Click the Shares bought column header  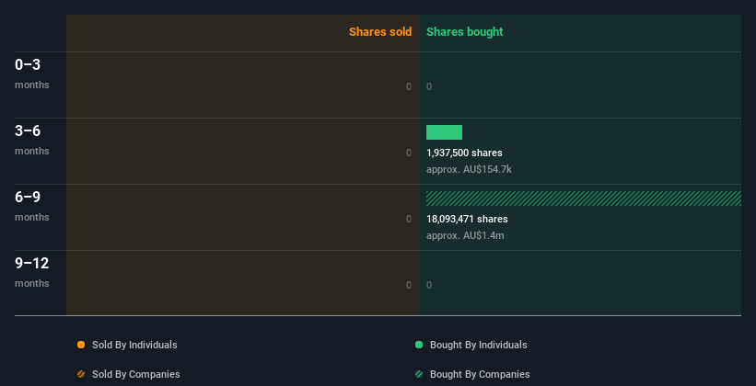click(465, 32)
